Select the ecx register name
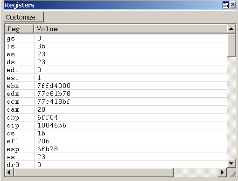The height and width of the screenshot is (181, 238). click(13, 102)
